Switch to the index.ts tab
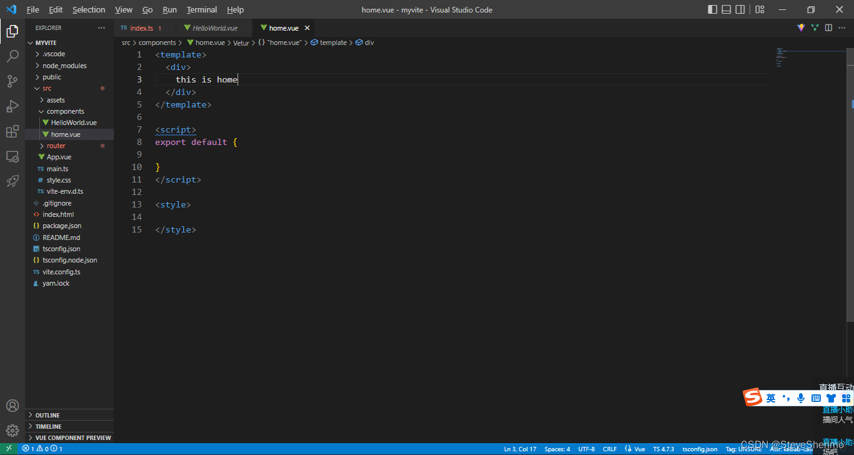The image size is (854, 455). (x=145, y=28)
